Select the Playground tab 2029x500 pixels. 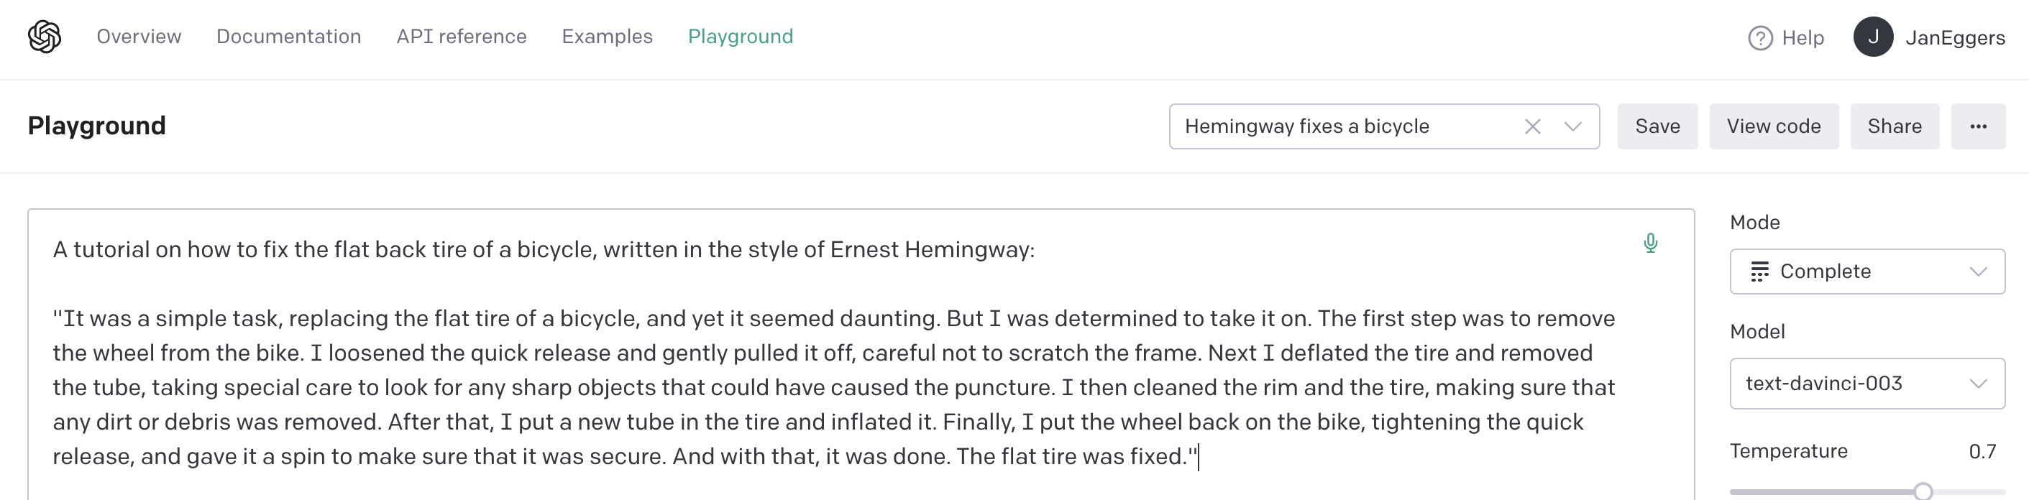click(740, 37)
